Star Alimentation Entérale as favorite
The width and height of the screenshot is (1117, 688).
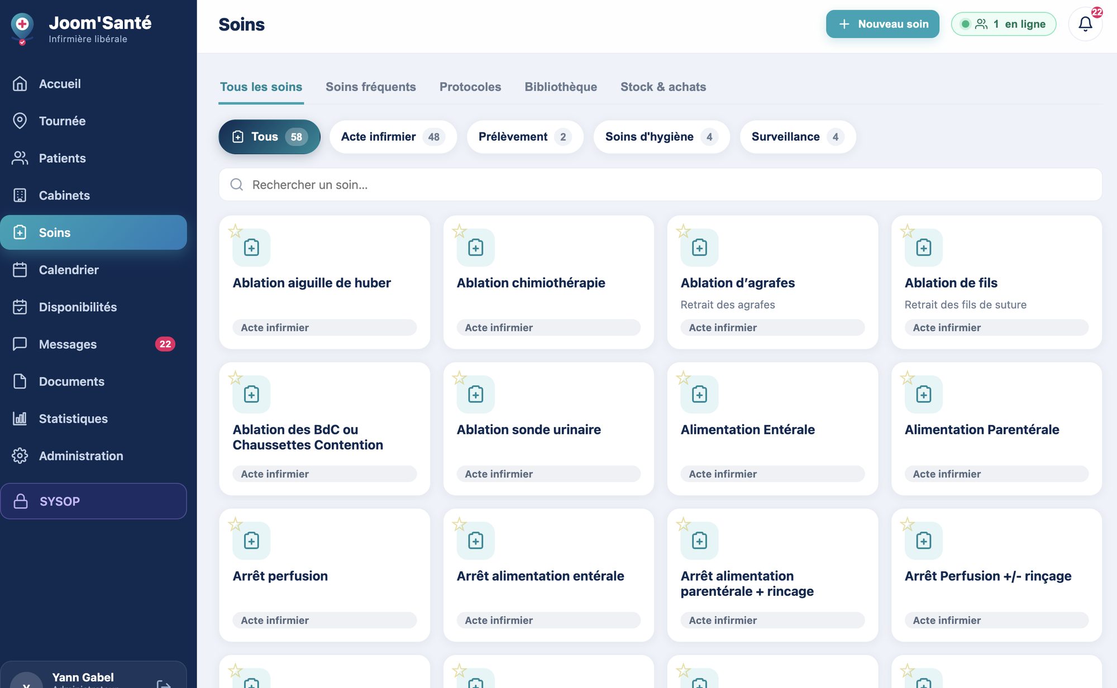click(683, 378)
